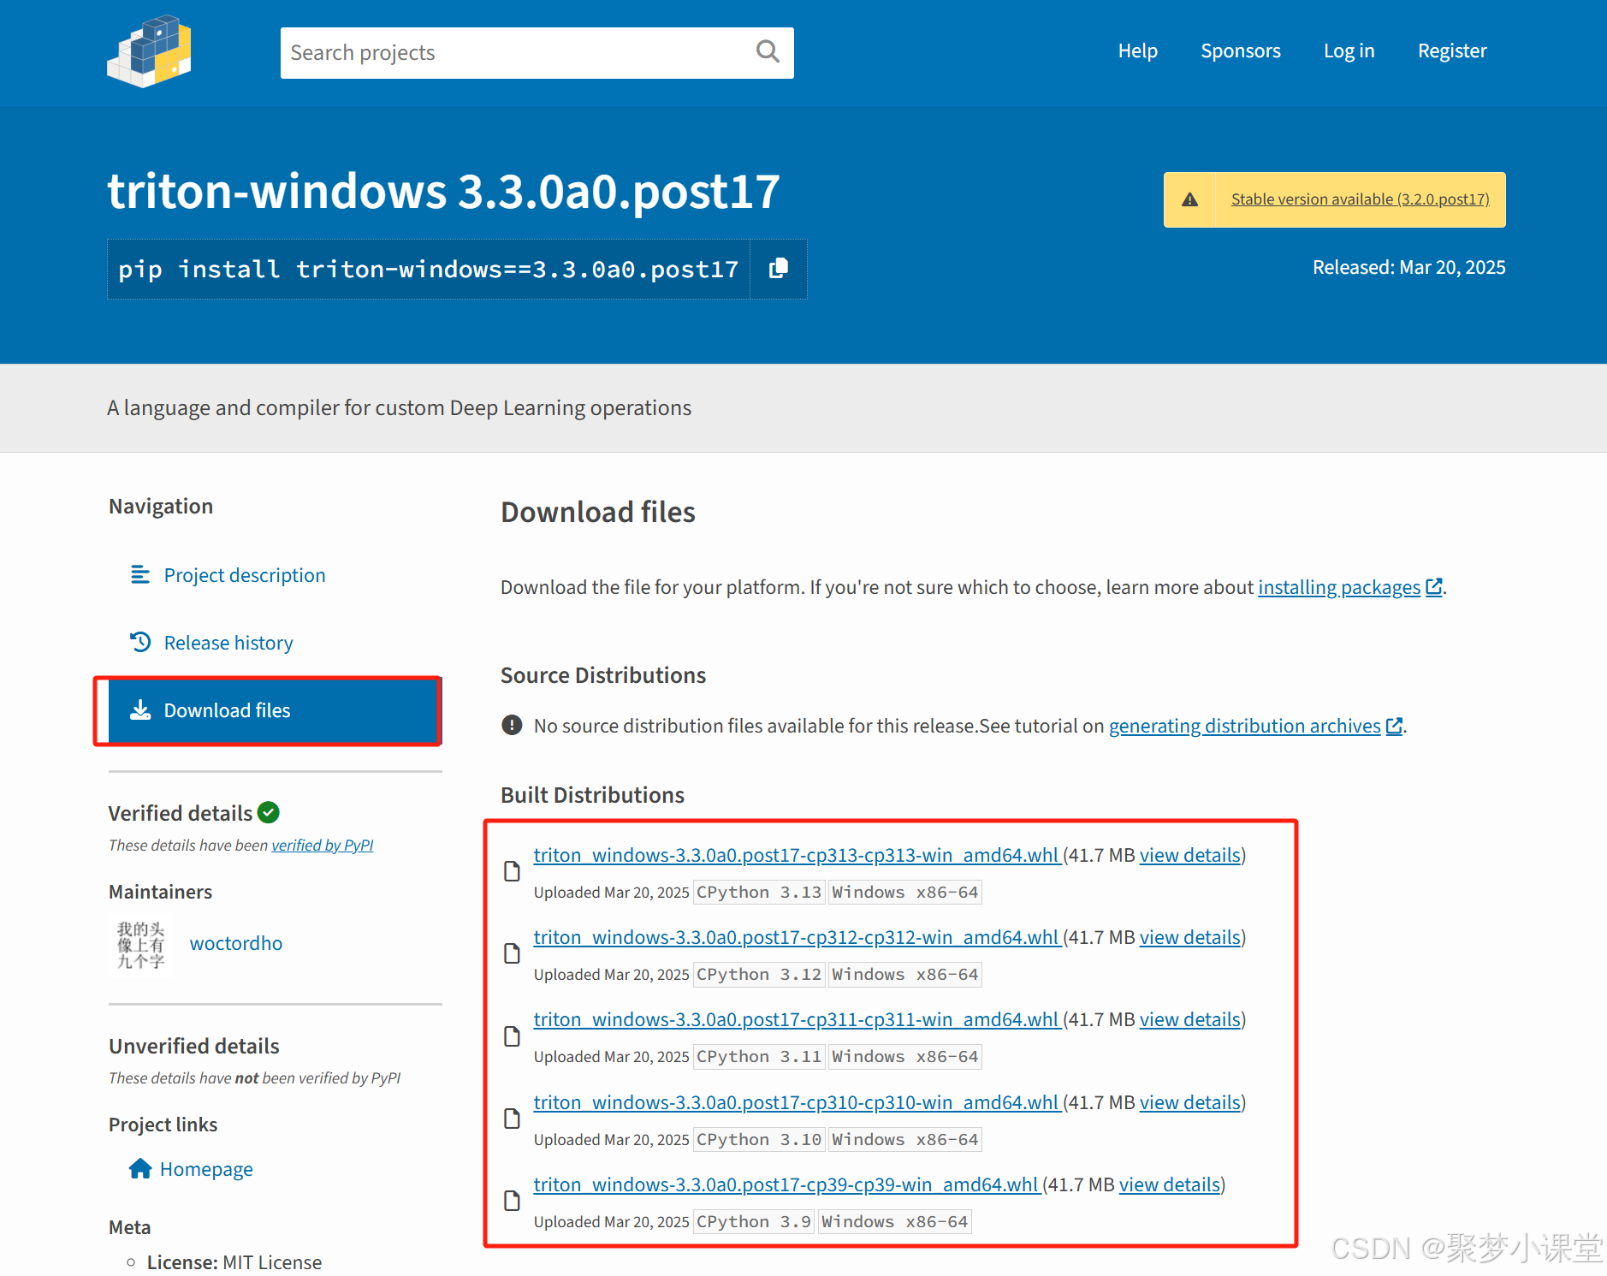Select Download files navigation tab

tap(274, 710)
